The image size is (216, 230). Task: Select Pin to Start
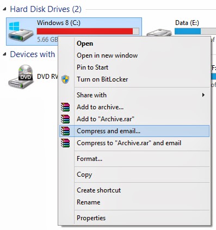click(92, 67)
